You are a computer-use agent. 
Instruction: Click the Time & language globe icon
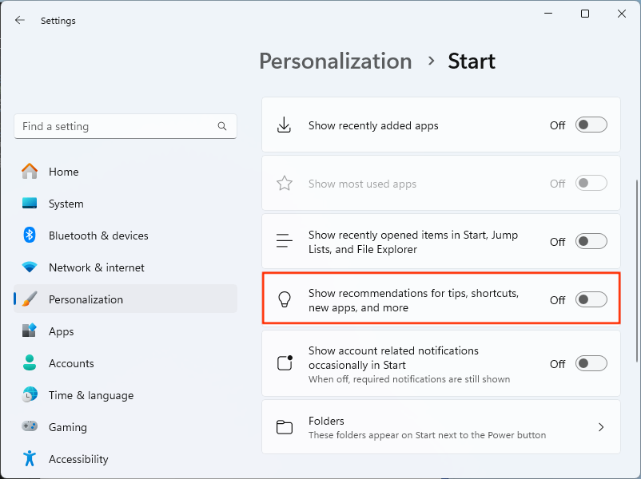[x=30, y=395]
